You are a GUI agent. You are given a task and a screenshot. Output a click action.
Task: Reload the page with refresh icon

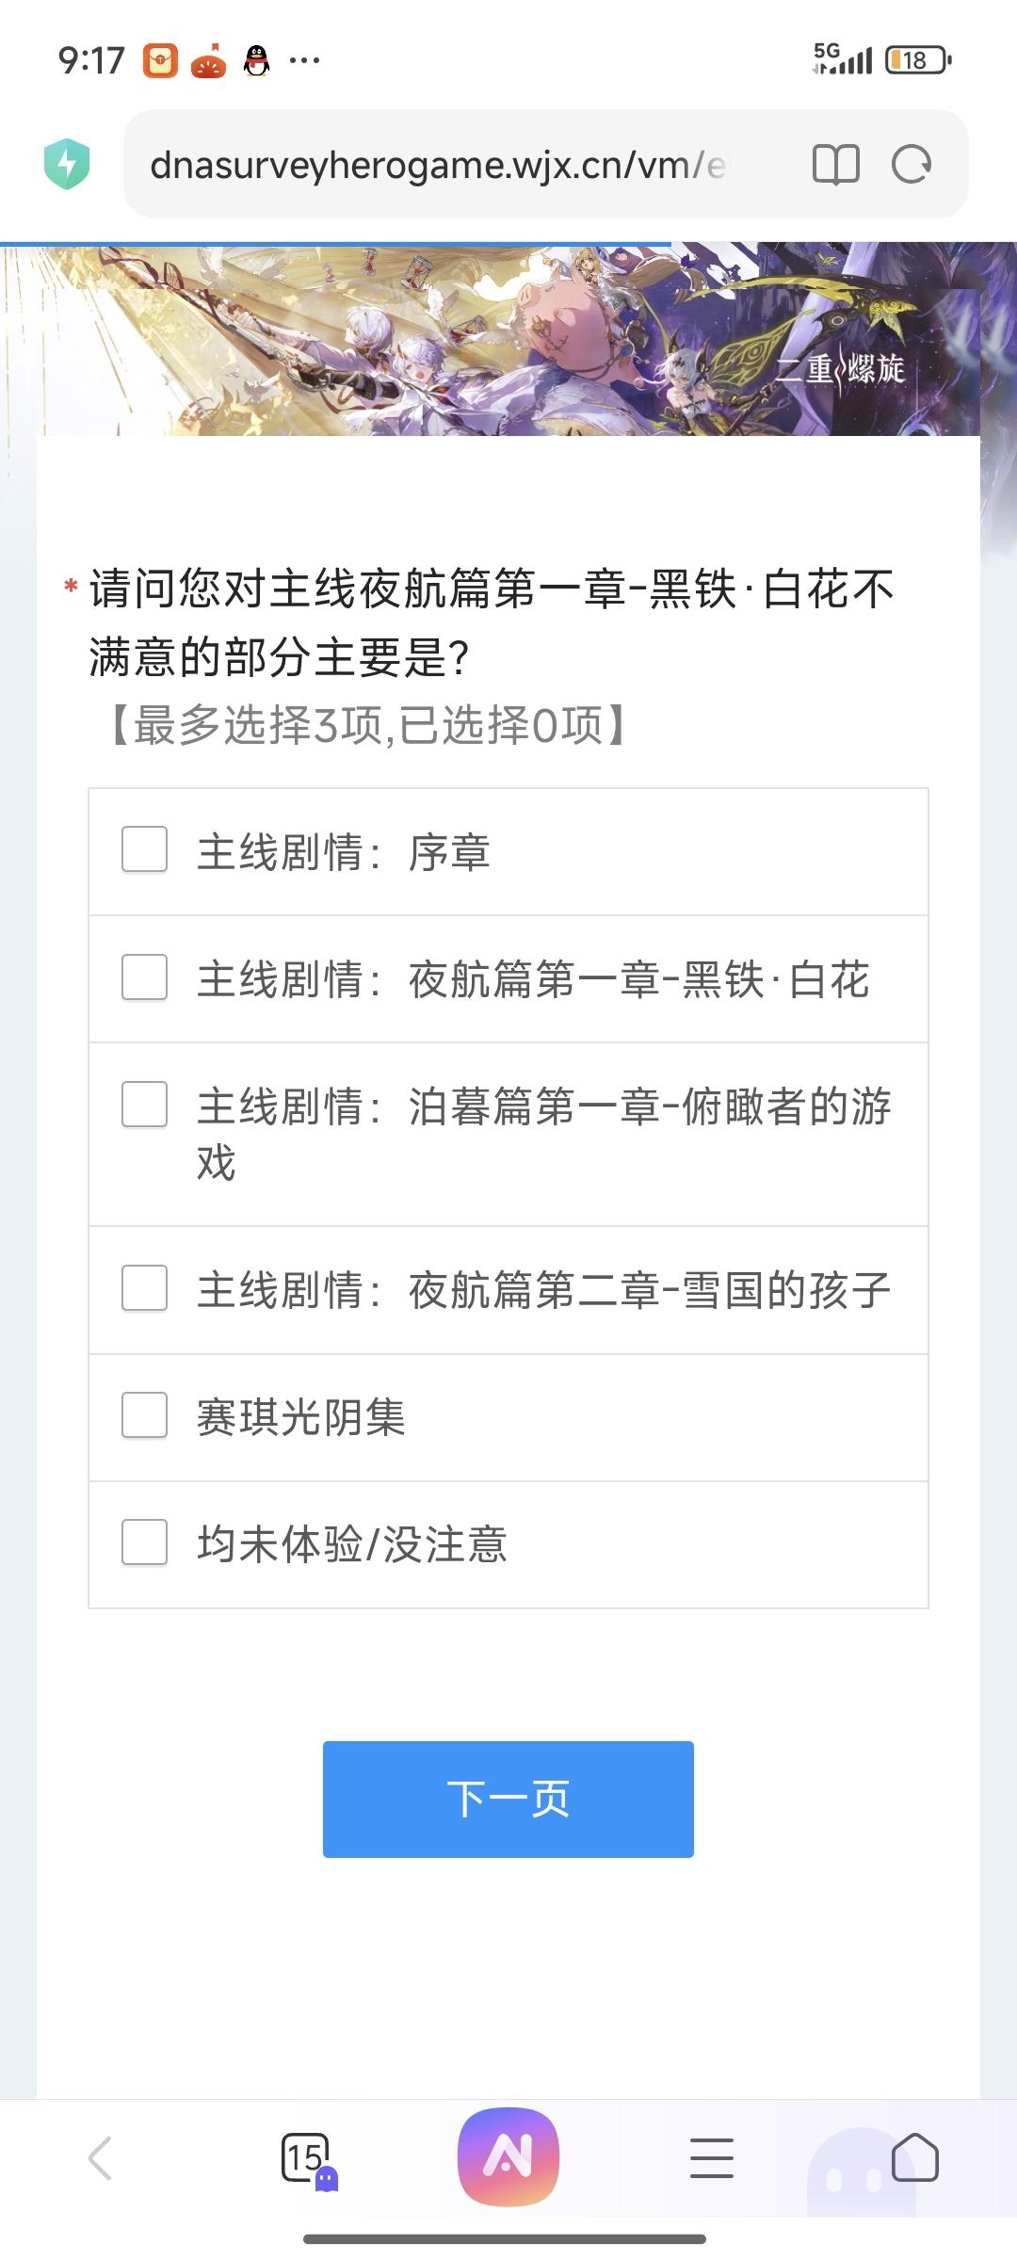[x=911, y=165]
